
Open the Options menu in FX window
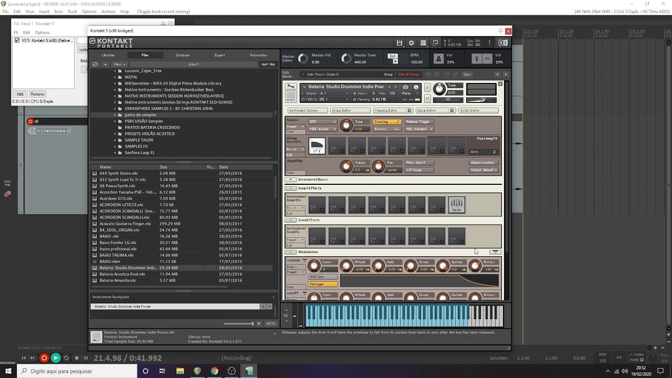pyautogui.click(x=43, y=33)
